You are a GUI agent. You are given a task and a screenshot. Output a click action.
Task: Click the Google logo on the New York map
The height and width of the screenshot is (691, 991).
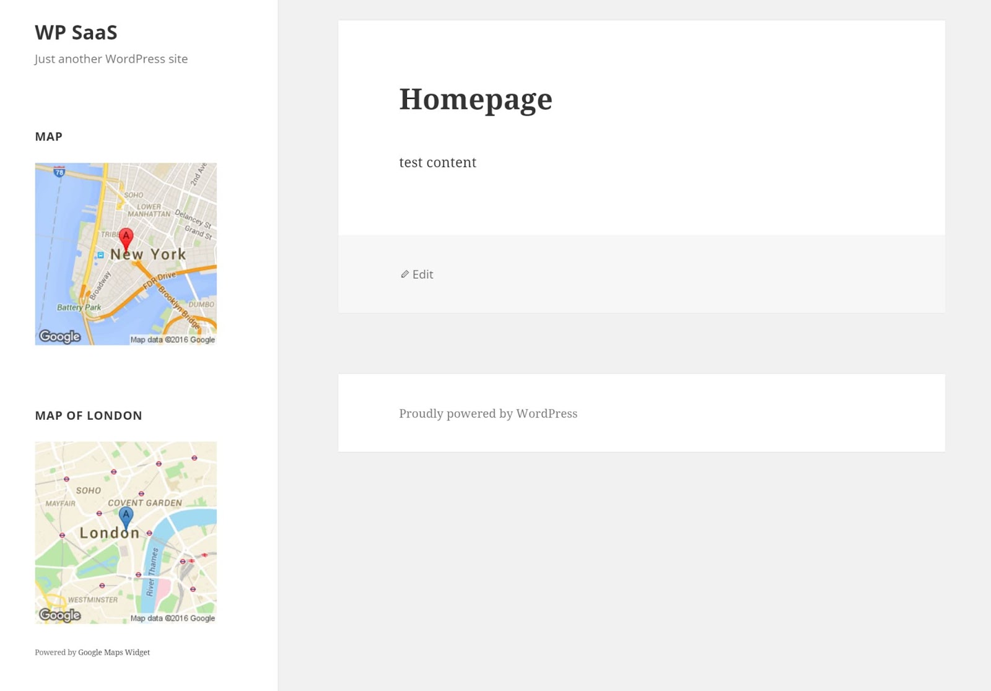(x=59, y=336)
